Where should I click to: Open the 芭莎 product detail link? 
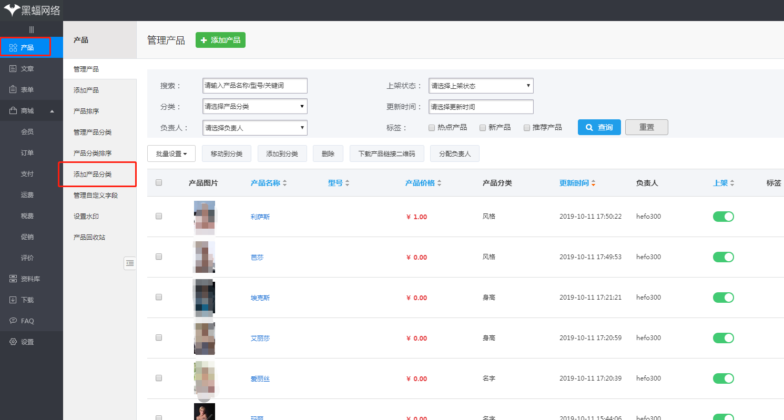[x=257, y=257]
